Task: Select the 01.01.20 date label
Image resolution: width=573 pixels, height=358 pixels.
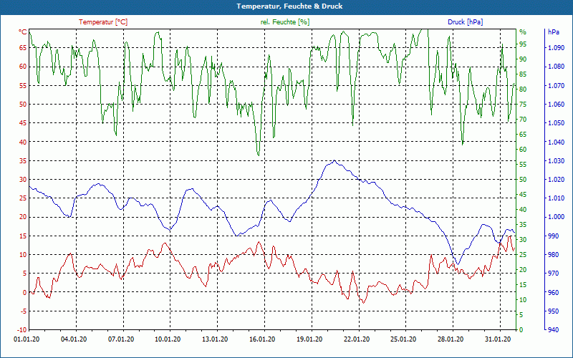Action: pos(27,339)
